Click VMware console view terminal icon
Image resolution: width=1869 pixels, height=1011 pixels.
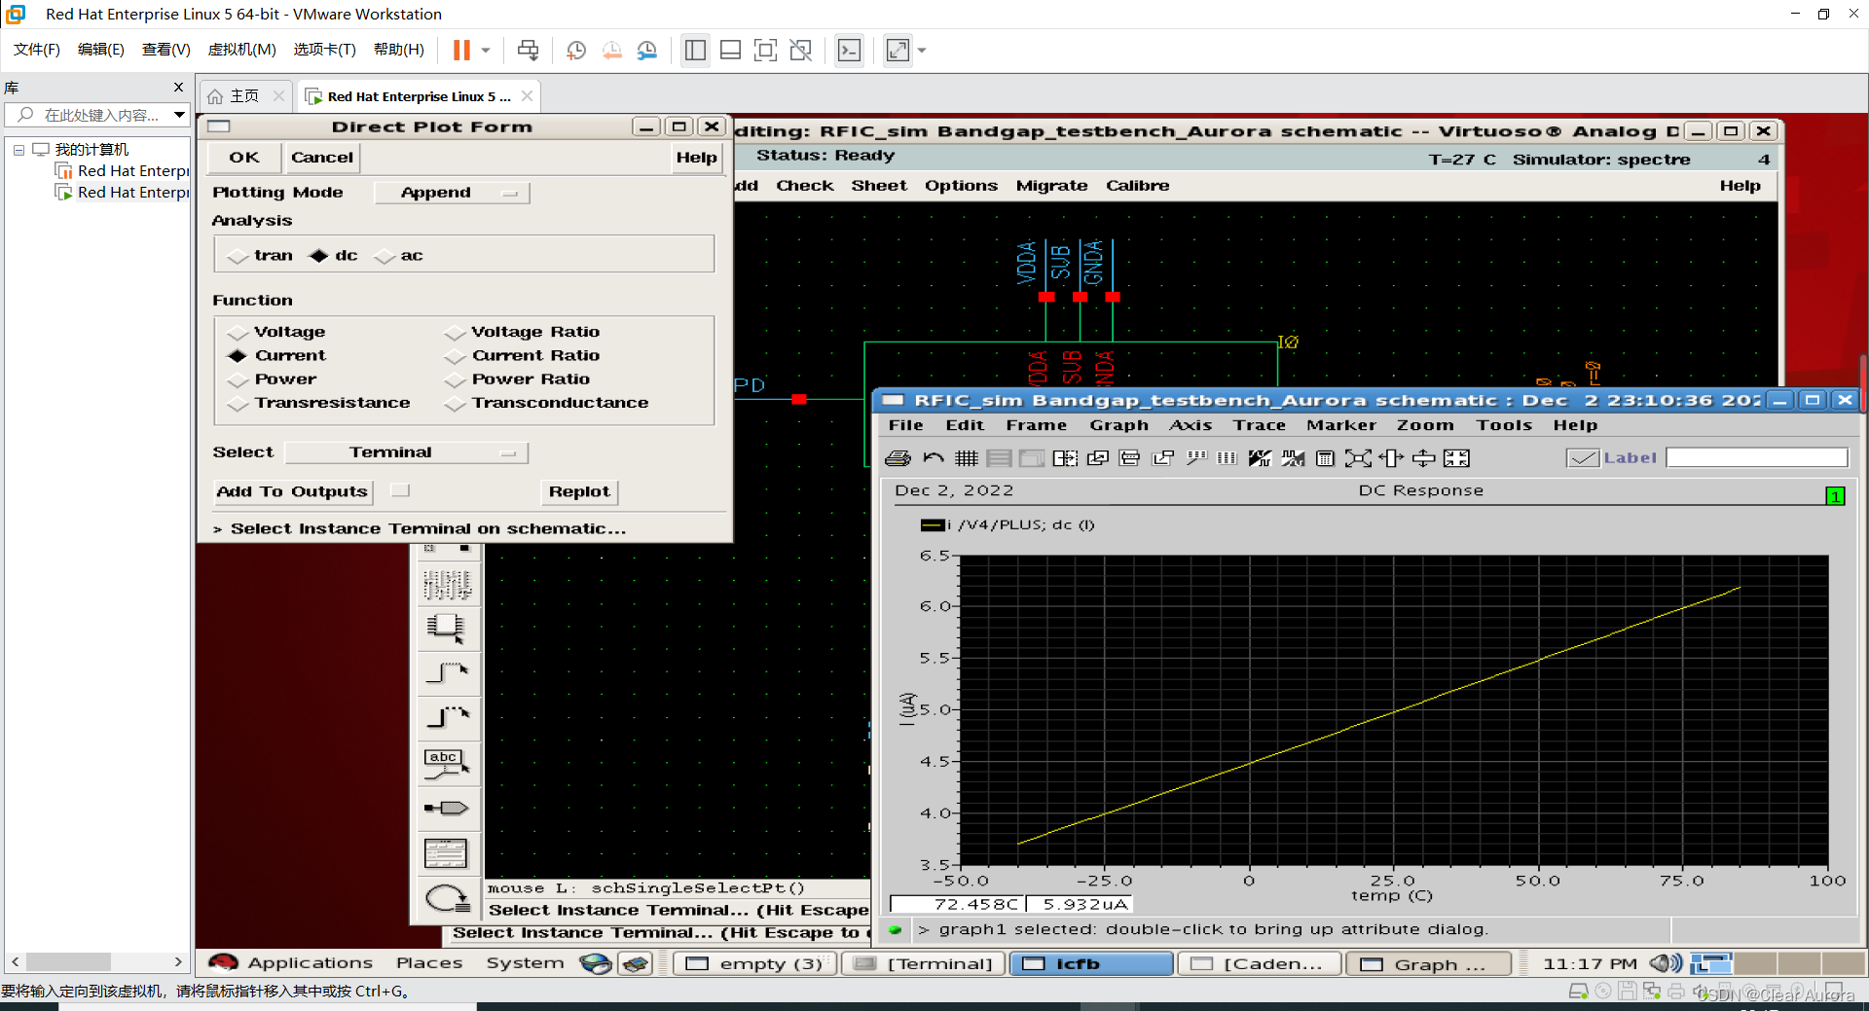[x=849, y=51]
